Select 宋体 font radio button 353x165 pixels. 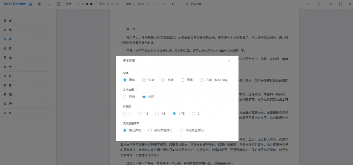coord(144,80)
